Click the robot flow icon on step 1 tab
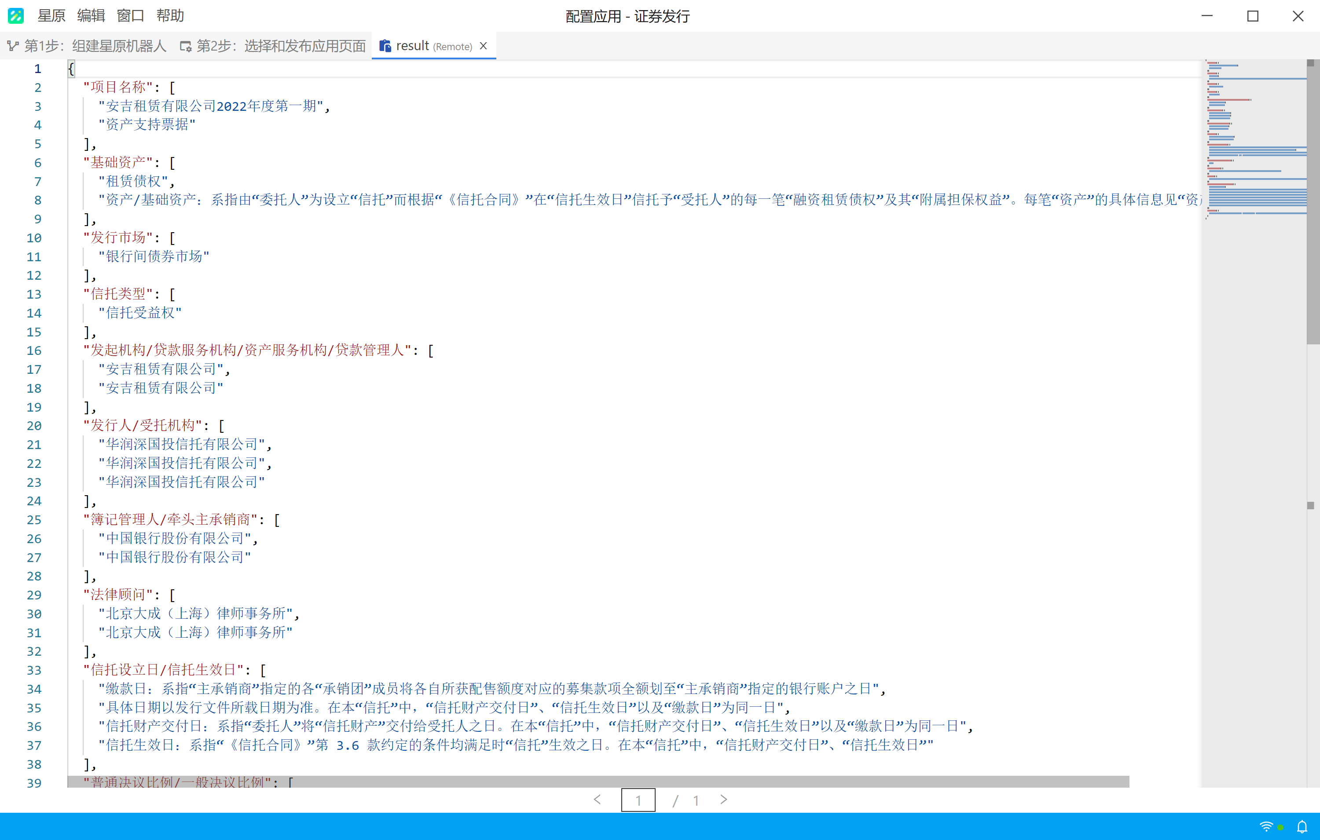The image size is (1320, 840). point(13,46)
